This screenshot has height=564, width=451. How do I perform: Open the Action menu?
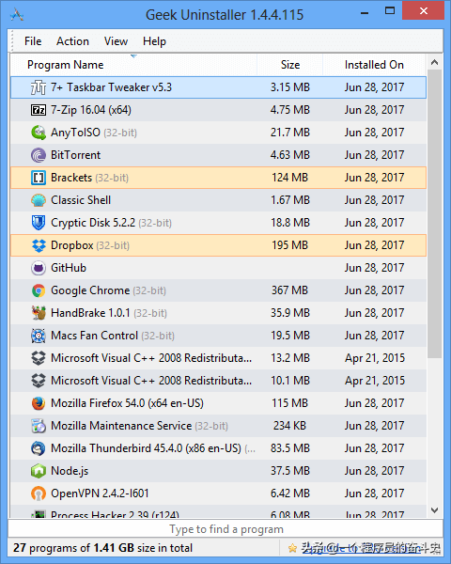(x=72, y=41)
